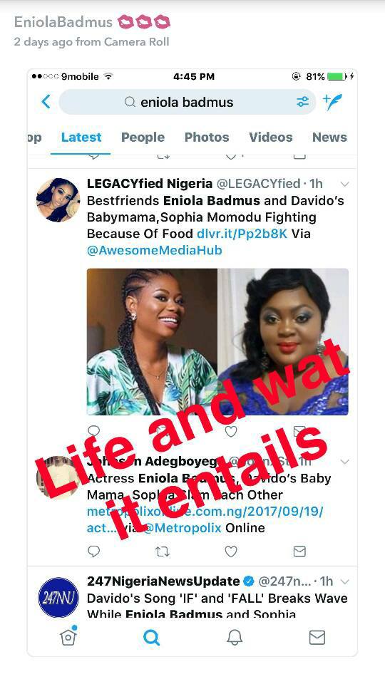The width and height of the screenshot is (385, 684).
Task: Like the LEGACYfied Nigeria tweet
Action: (x=231, y=432)
